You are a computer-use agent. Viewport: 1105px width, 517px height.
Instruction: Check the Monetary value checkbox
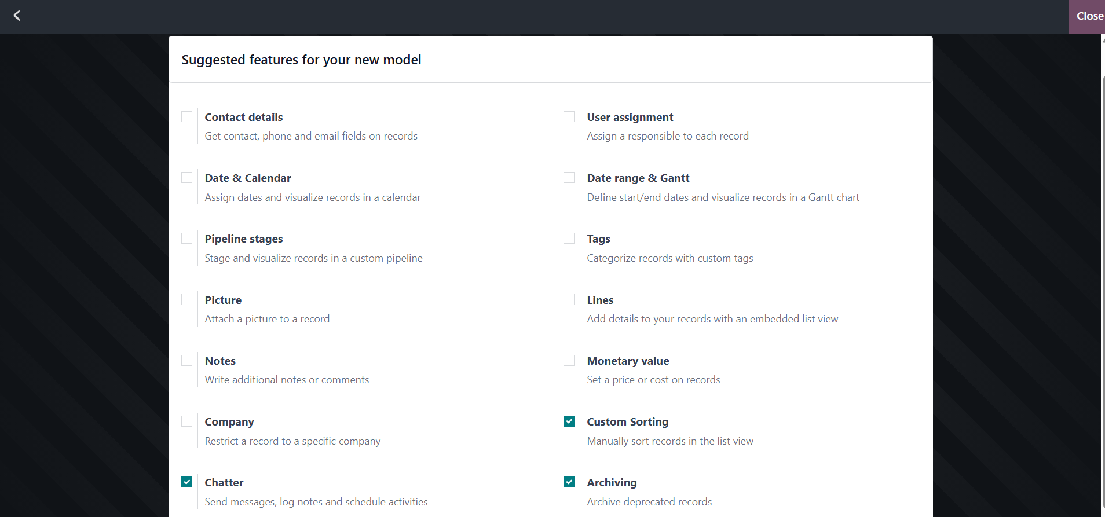(569, 361)
